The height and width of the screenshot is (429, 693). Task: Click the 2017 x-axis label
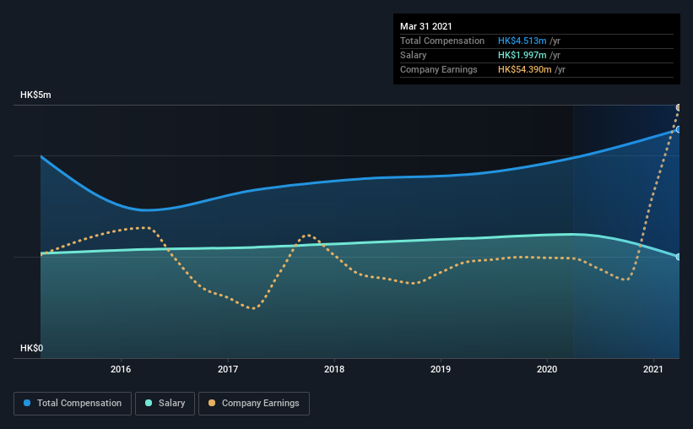pyautogui.click(x=228, y=369)
